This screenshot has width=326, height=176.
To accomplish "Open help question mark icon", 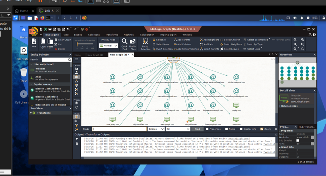I will (314, 35).
